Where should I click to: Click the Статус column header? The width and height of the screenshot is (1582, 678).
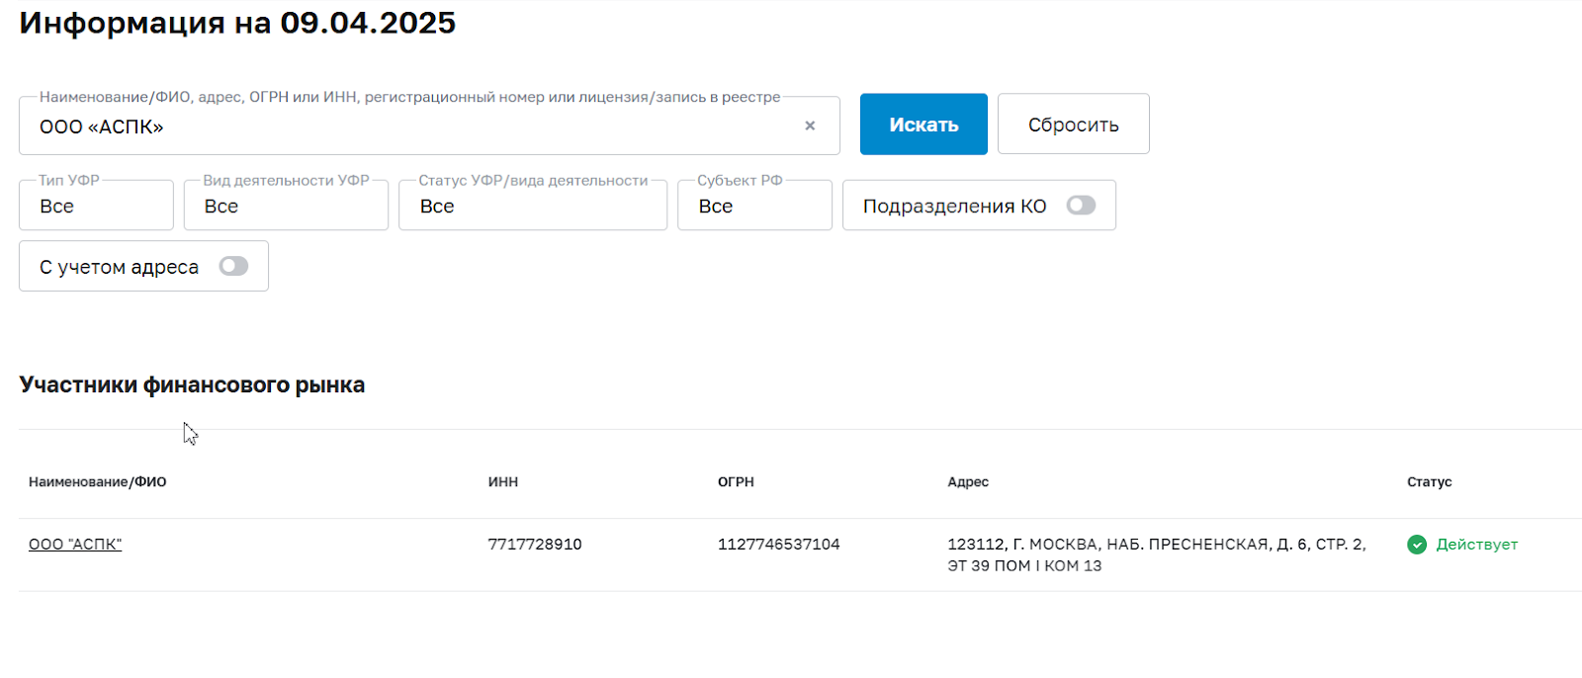point(1429,482)
